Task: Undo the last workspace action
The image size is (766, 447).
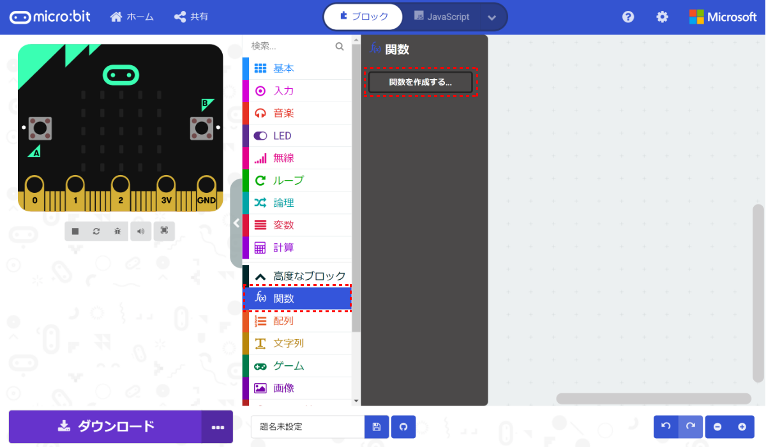Action: coord(665,427)
